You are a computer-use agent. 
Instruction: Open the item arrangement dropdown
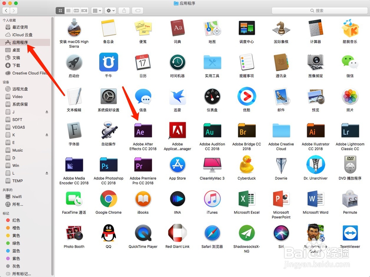[97, 10]
